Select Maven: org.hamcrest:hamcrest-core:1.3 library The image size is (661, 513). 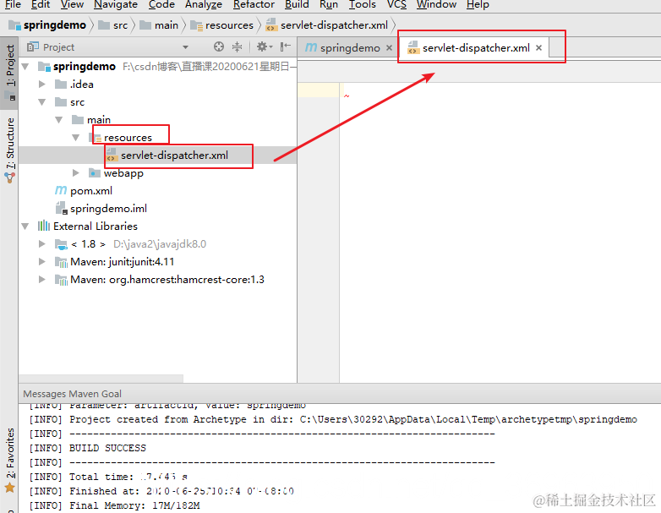tap(167, 280)
